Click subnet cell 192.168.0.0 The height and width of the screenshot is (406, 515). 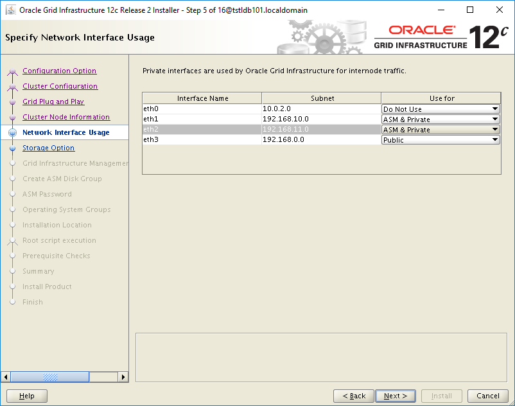321,139
